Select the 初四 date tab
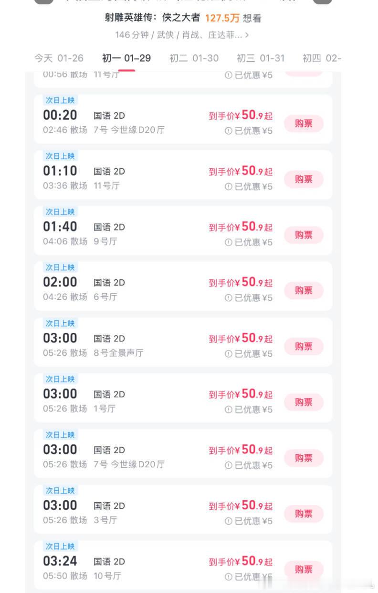 coord(322,58)
